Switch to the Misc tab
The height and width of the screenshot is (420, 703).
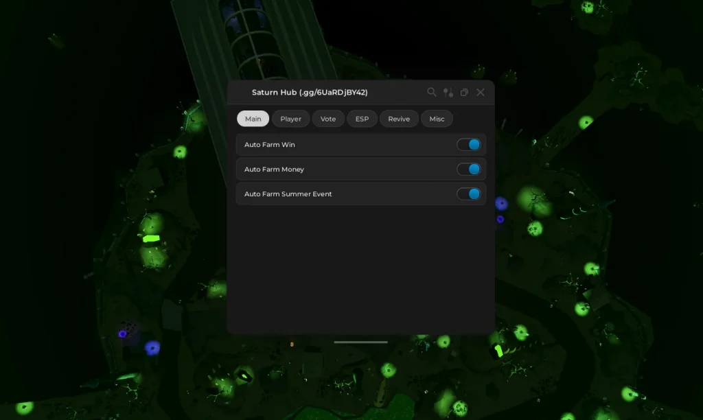437,119
